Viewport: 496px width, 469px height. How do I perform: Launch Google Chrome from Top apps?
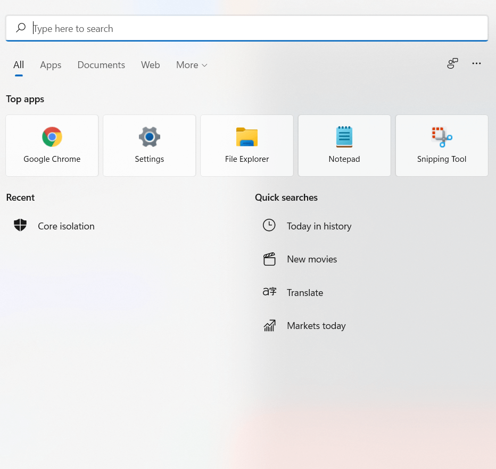coord(52,145)
